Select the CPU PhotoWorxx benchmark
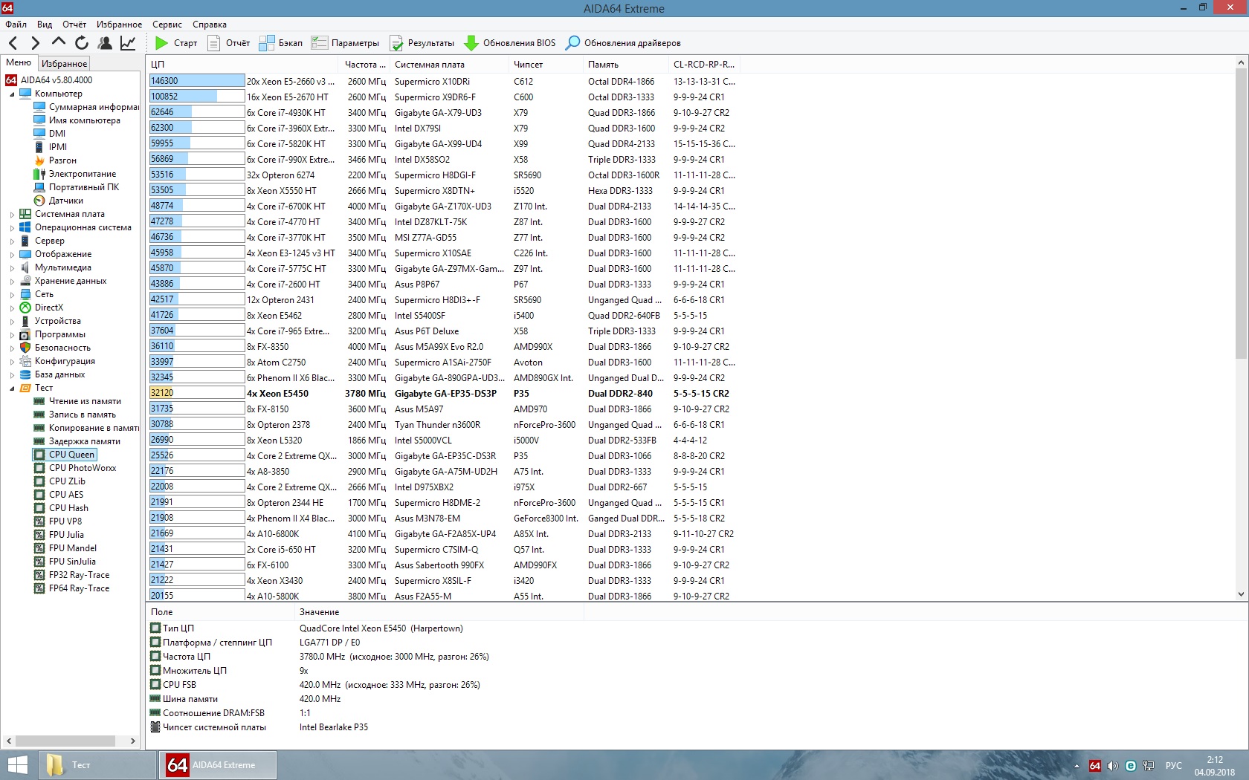 pyautogui.click(x=75, y=468)
